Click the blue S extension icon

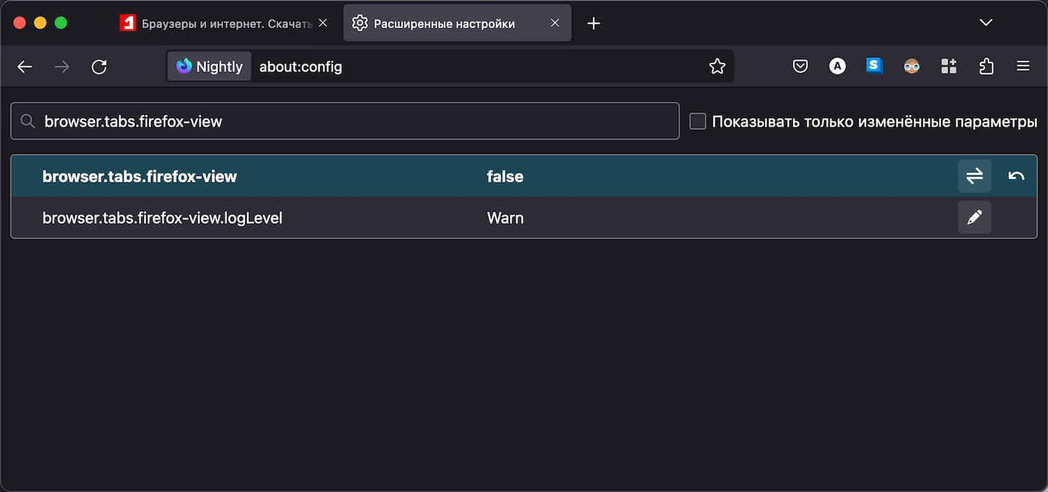pos(874,66)
